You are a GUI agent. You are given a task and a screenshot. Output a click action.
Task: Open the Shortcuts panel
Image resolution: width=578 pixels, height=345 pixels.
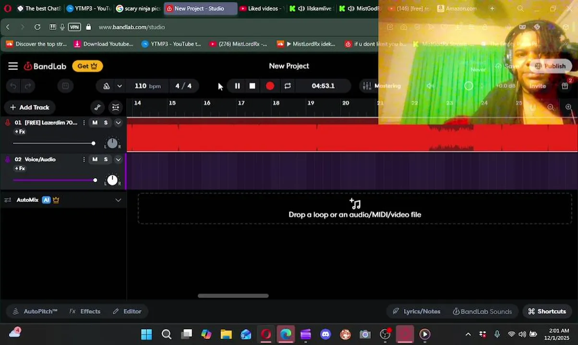click(x=547, y=311)
